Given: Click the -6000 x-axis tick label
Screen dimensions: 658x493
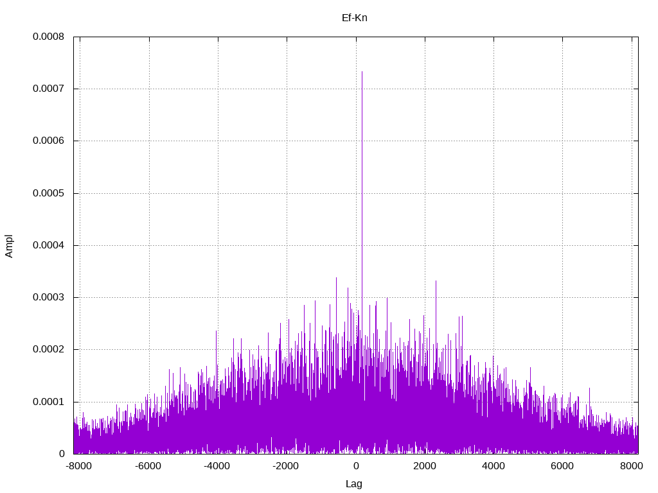Looking at the screenshot, I should [x=148, y=466].
